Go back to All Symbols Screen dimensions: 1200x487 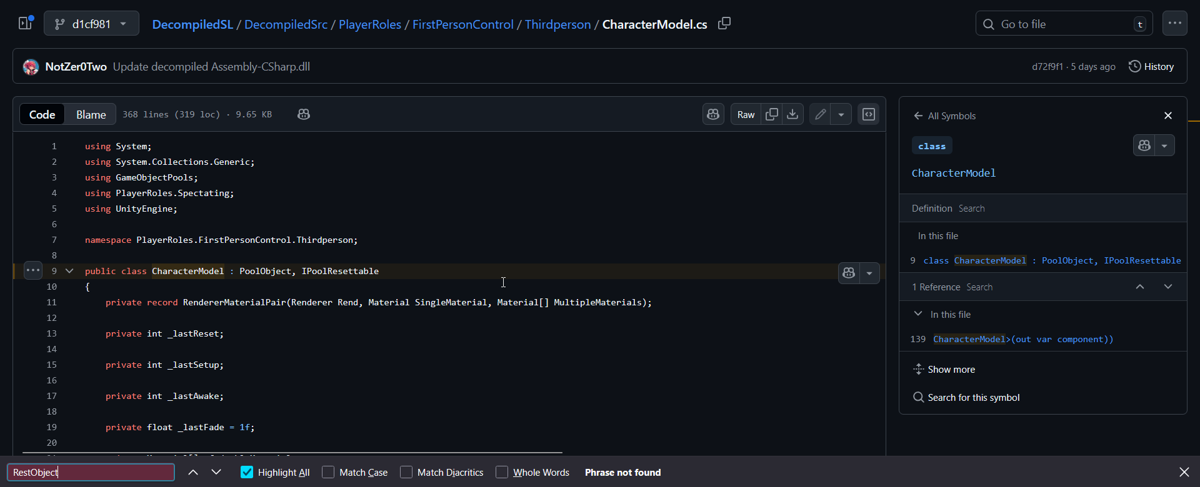click(x=944, y=116)
